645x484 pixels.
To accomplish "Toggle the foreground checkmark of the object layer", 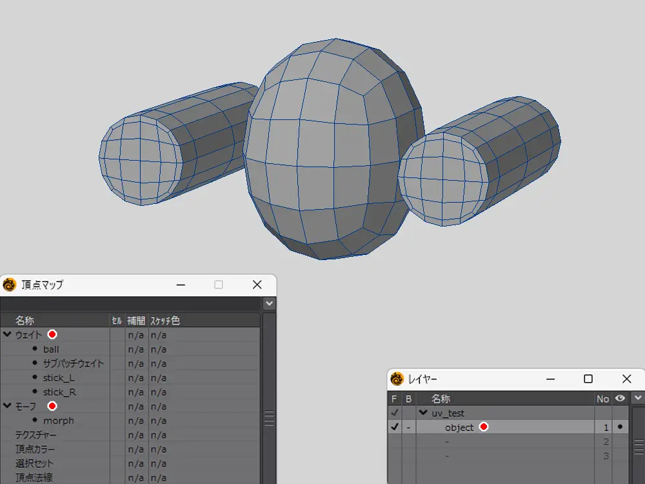I will tap(395, 427).
